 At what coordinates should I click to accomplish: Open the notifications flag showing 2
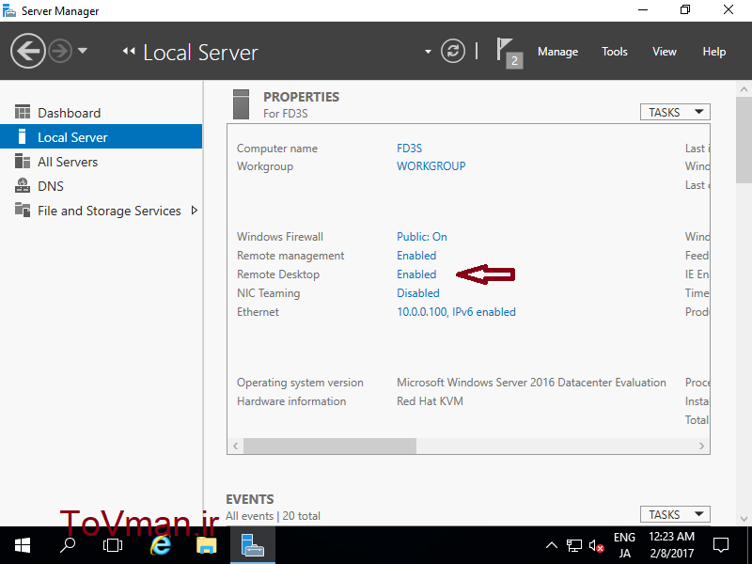(x=509, y=53)
